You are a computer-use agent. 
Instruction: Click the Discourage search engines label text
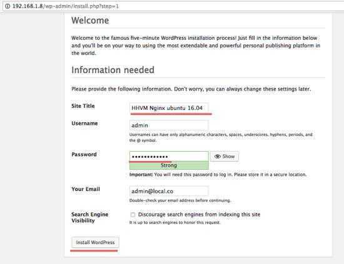click(x=199, y=215)
